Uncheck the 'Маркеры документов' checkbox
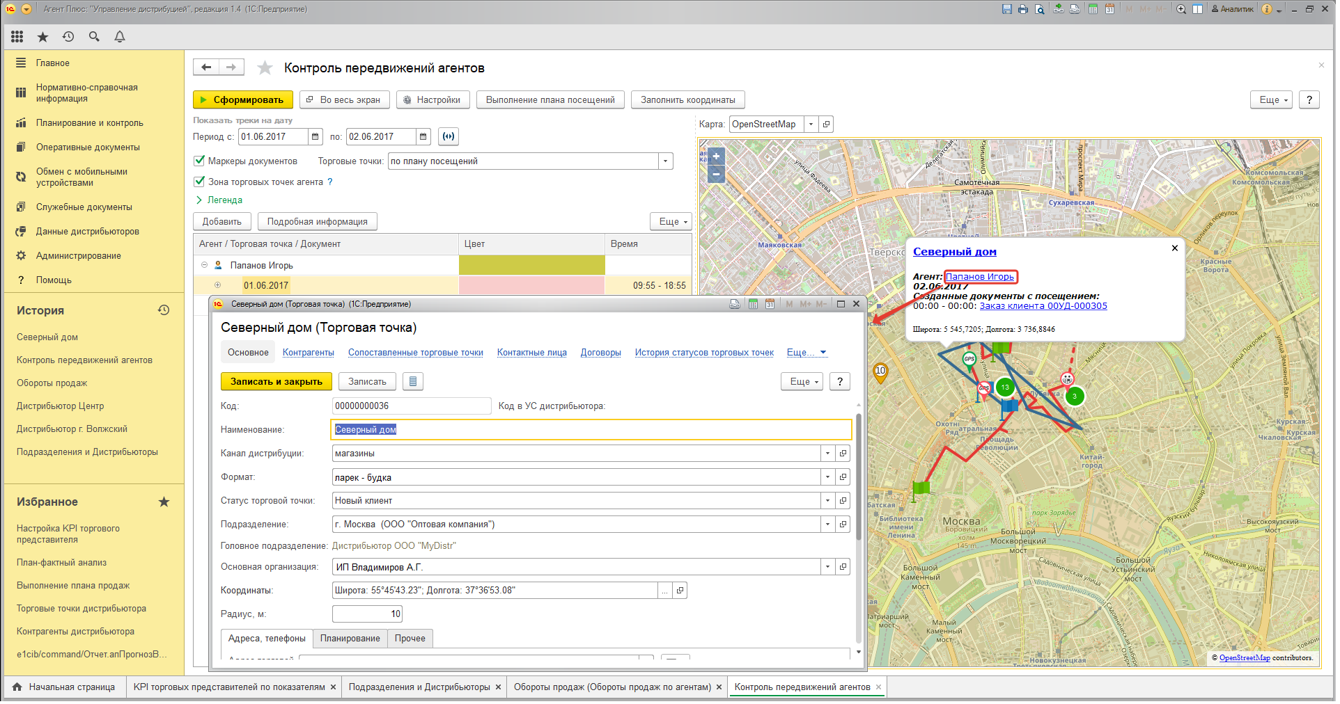 pos(199,161)
